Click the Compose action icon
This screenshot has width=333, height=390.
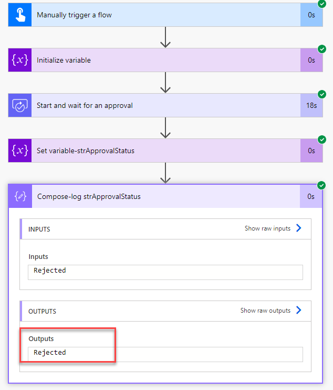21,196
